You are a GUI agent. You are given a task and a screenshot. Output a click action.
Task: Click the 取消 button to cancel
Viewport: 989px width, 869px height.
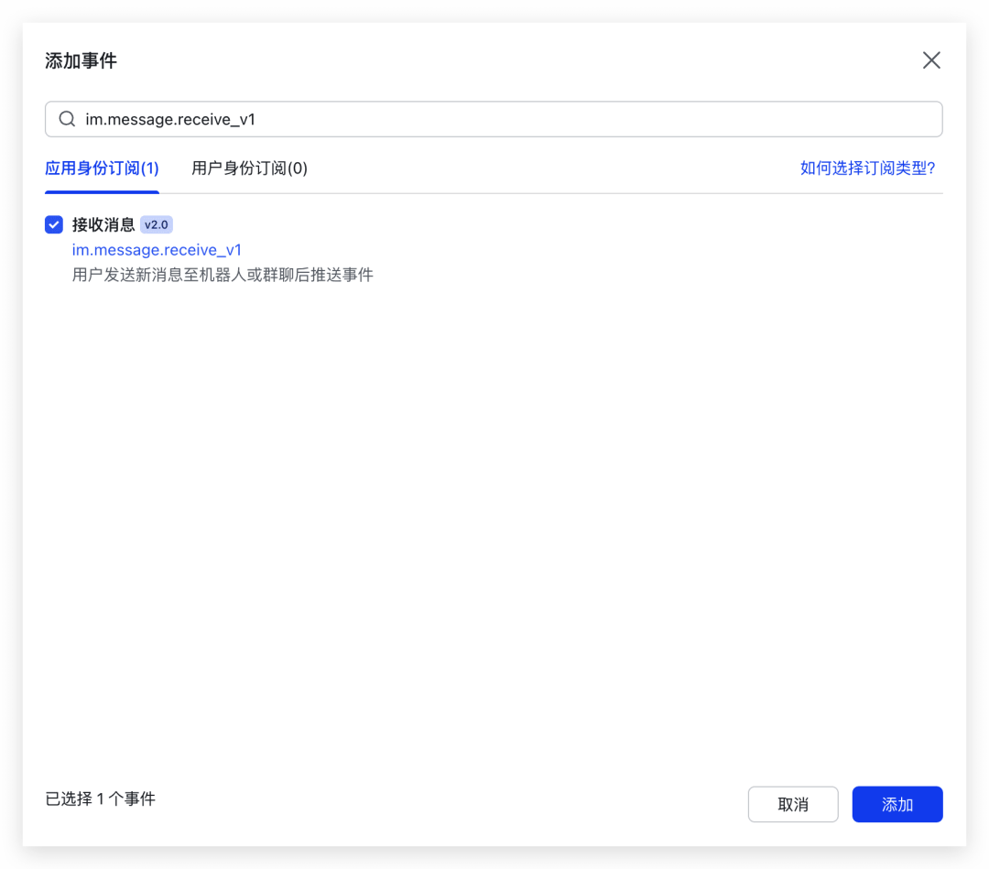(793, 804)
